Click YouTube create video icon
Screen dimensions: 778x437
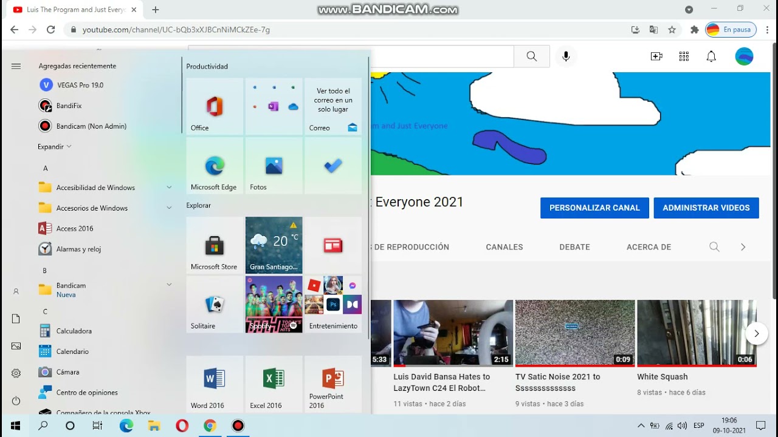coord(656,56)
